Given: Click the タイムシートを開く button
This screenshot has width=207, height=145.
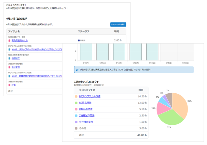Looking at the screenshot, I should (118, 24).
